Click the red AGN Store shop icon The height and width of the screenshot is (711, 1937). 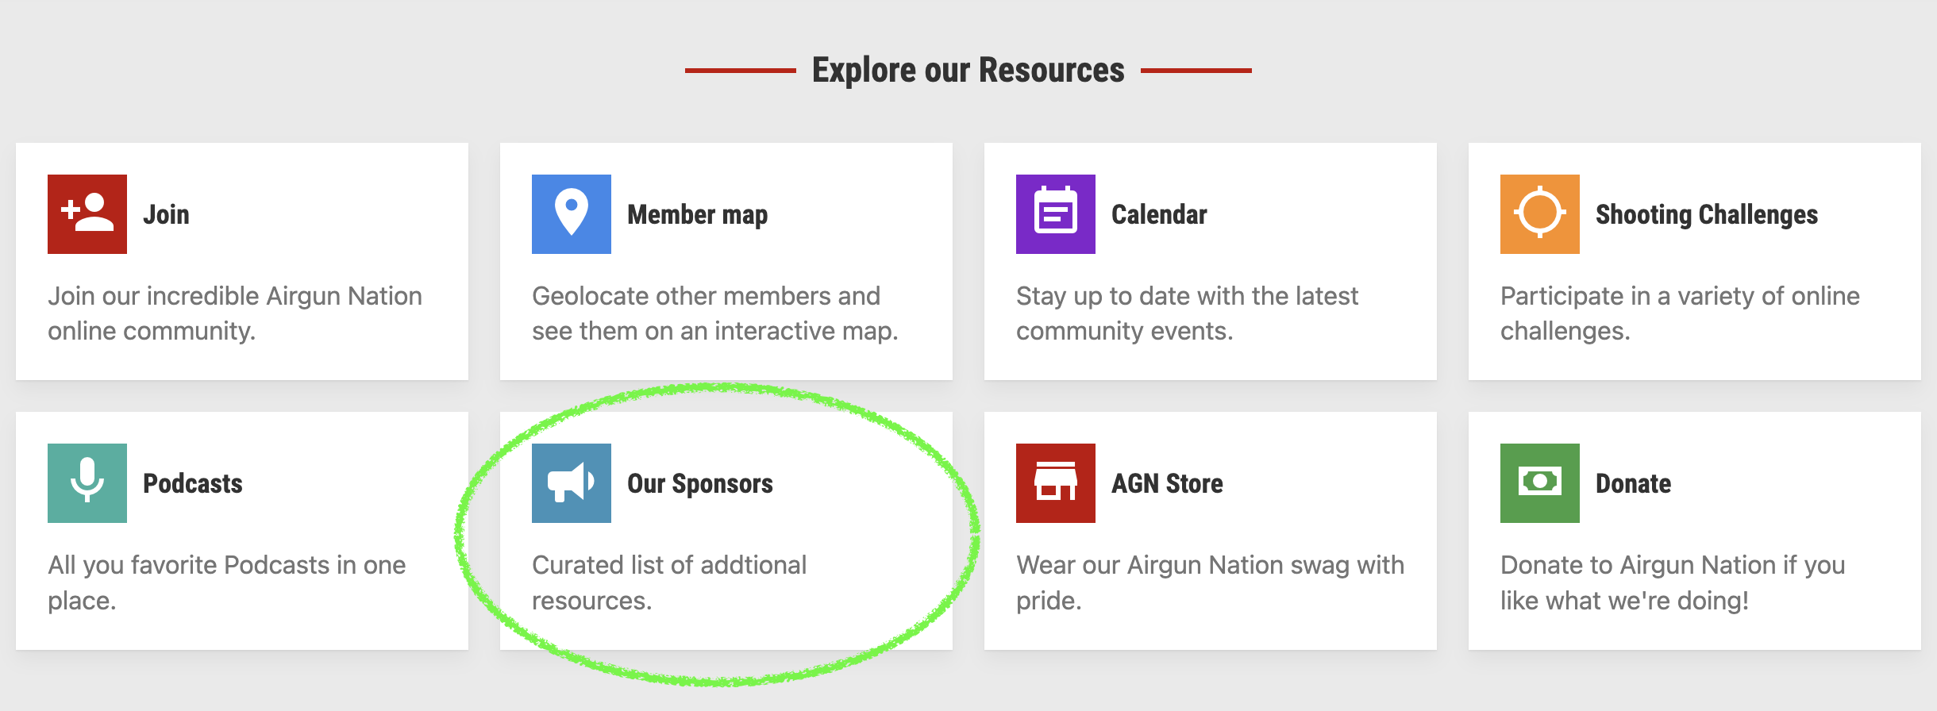tap(1056, 483)
